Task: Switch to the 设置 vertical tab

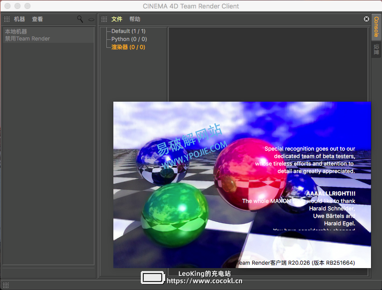Action: click(x=376, y=49)
